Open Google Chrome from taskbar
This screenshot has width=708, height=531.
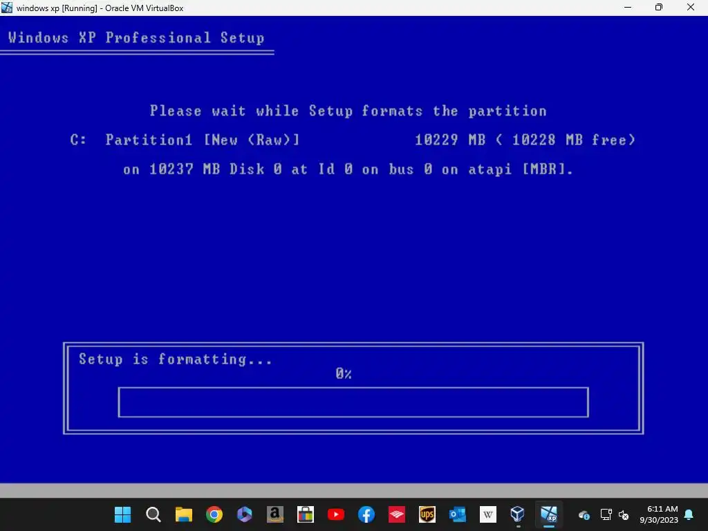pyautogui.click(x=214, y=514)
